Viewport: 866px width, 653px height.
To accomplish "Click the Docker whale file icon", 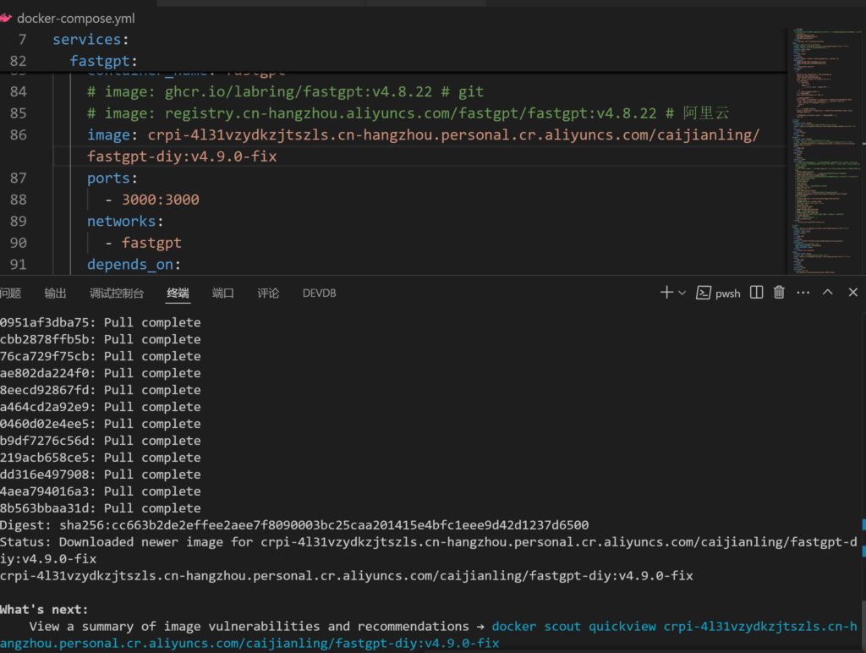I will pos(6,19).
